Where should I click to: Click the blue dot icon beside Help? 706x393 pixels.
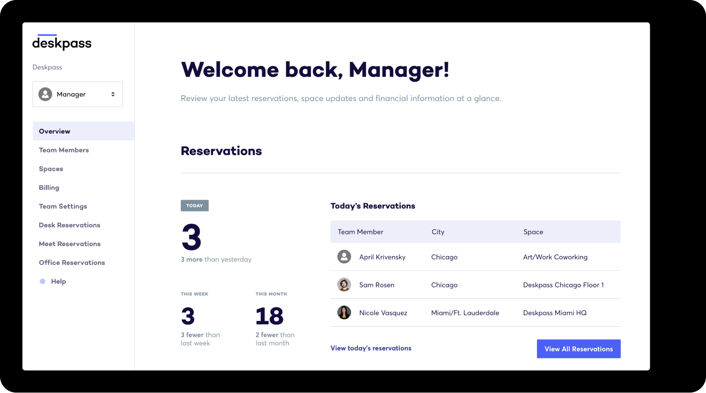pyautogui.click(x=43, y=281)
